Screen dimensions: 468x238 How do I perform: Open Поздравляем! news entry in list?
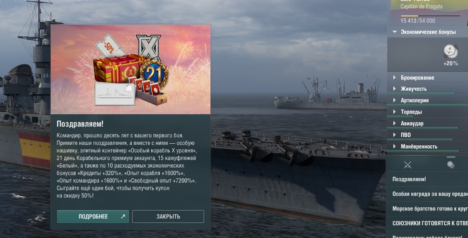[427, 179]
